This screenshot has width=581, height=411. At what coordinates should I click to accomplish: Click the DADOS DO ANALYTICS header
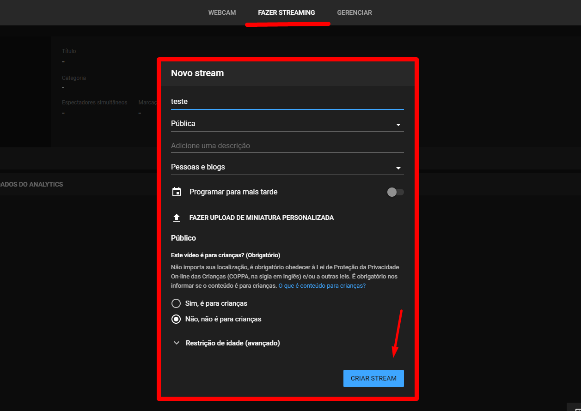31,184
